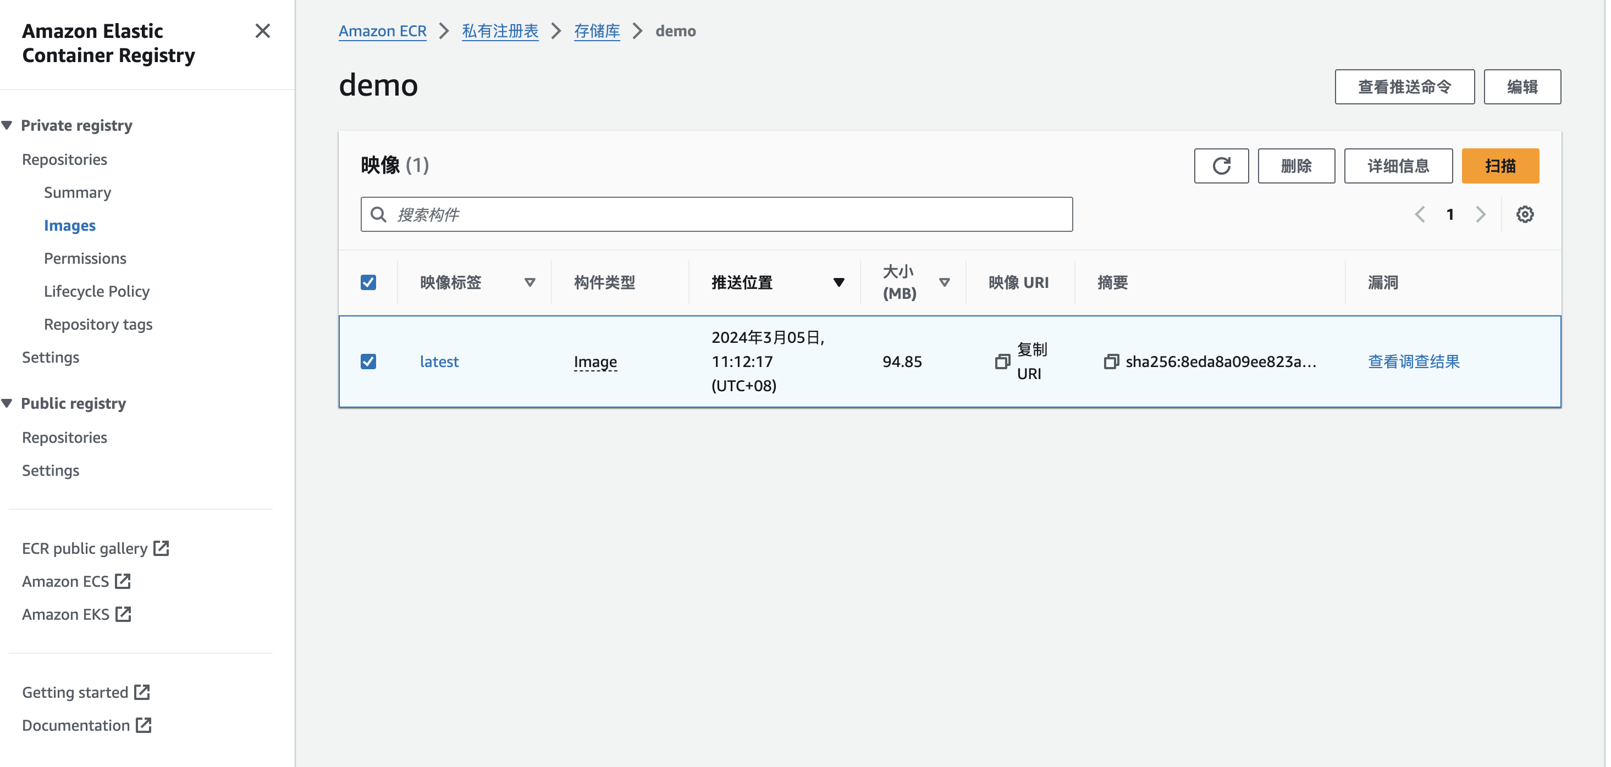Click the next page arrow icon
Screen dimensions: 1611x767
tap(1482, 215)
